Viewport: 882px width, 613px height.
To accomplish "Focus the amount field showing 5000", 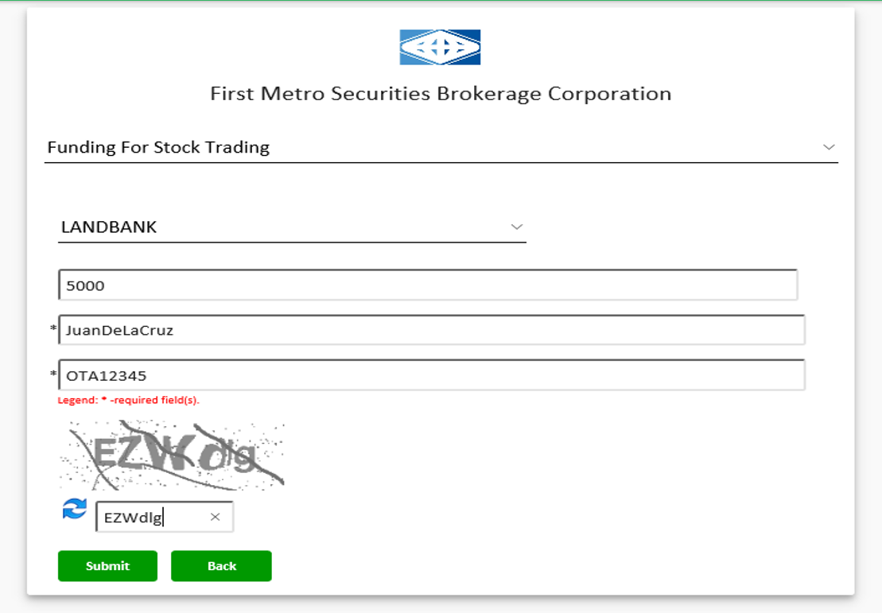I will [428, 285].
